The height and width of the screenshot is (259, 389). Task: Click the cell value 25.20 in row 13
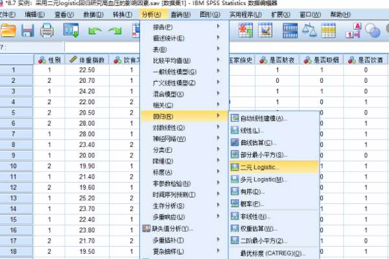pos(87,198)
